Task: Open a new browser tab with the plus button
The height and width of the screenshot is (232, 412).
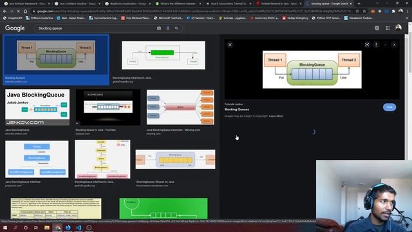Action: (359, 4)
